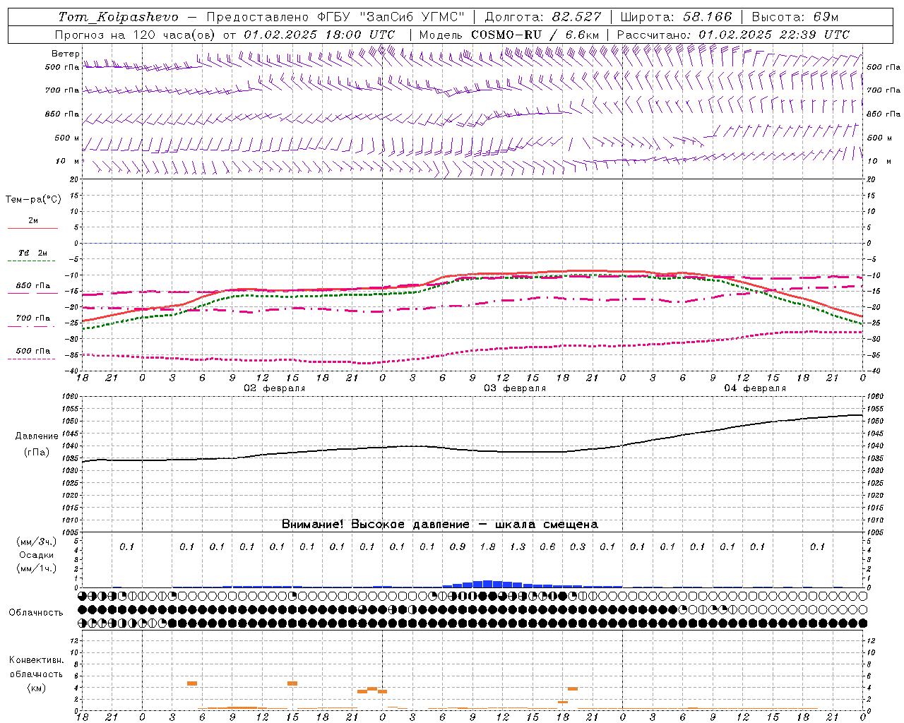Click the date label 02 февраля

pos(275,388)
